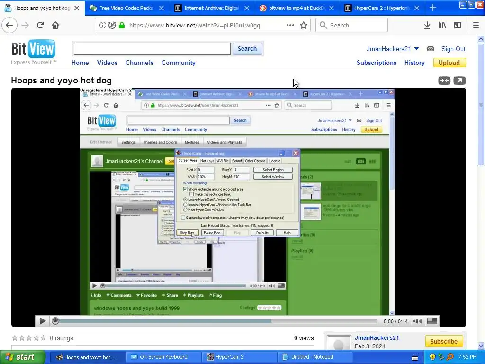Go to BitView Home
Image resolution: width=485 pixels, height=364 pixels.
coord(80,63)
